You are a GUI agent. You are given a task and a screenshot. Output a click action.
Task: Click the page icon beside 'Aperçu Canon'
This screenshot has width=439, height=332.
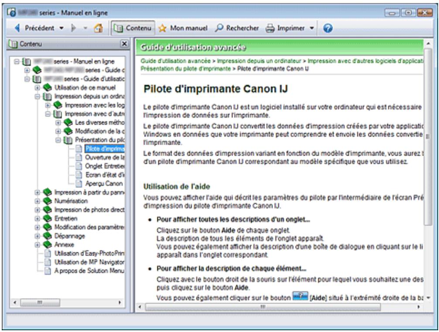(79, 183)
